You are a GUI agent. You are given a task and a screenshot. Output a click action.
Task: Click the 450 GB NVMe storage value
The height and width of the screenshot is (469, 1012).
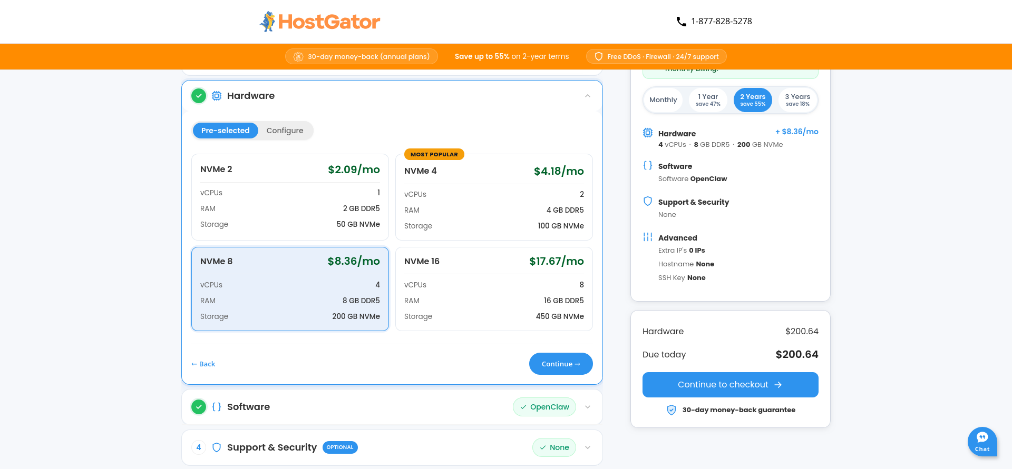coord(560,316)
